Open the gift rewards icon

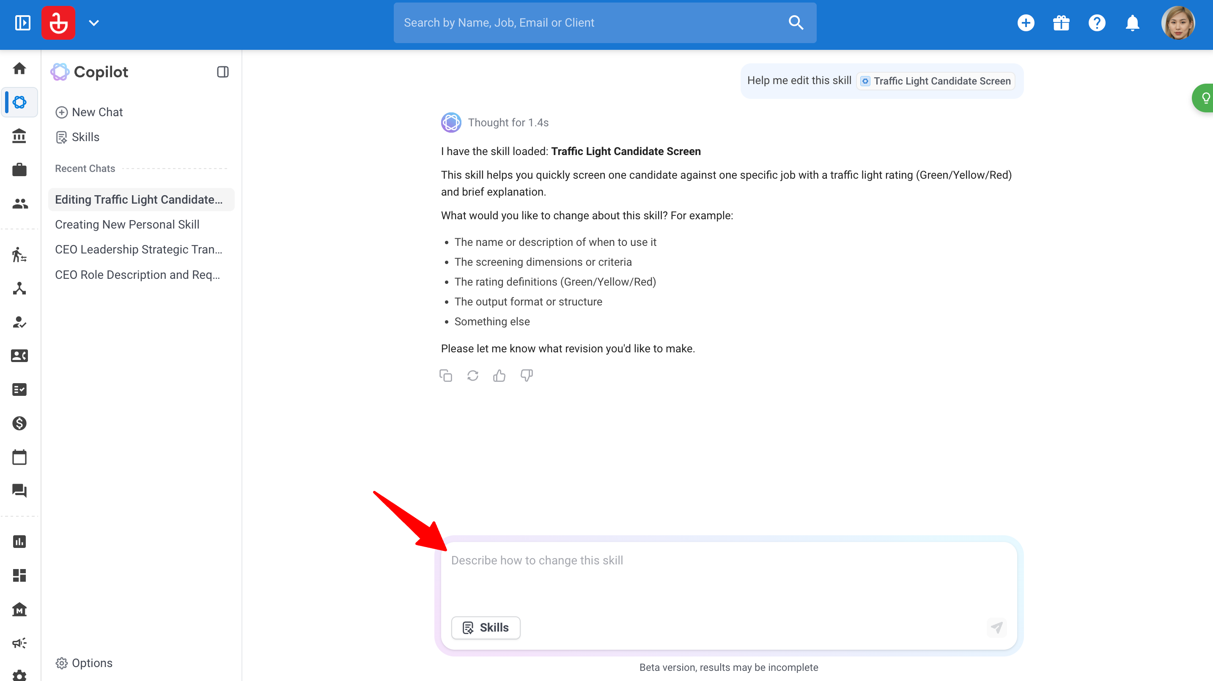click(x=1061, y=22)
